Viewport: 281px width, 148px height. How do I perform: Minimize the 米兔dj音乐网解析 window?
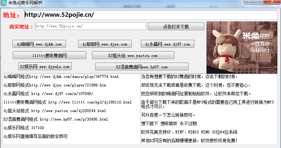click(249, 2)
